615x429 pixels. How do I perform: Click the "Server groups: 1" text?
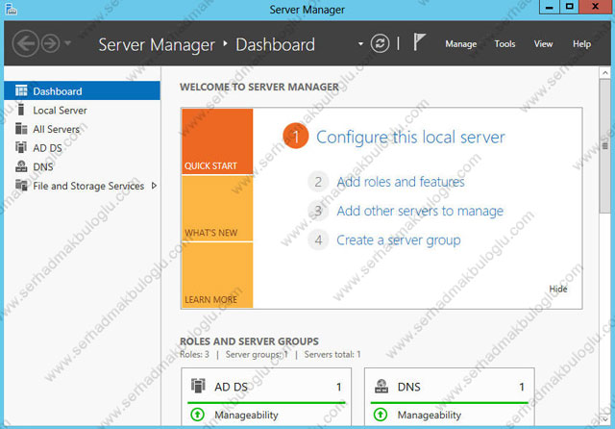coord(257,354)
